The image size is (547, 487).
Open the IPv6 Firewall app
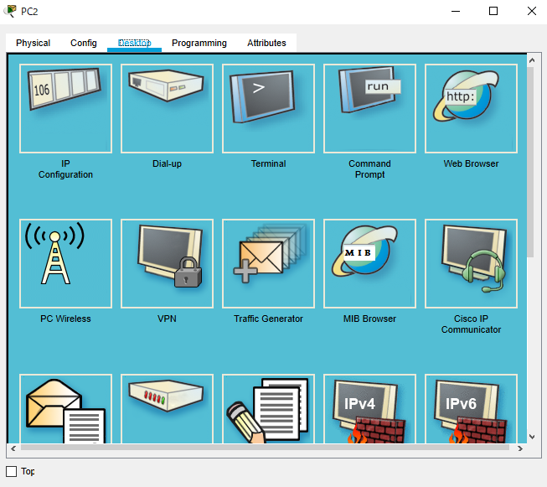coord(471,409)
